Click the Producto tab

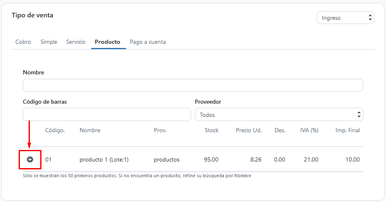[107, 42]
